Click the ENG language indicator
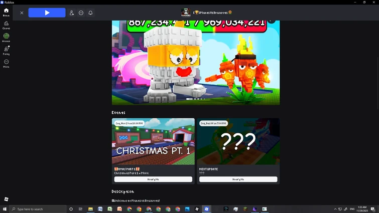The width and height of the screenshot is (379, 213). coord(352,209)
